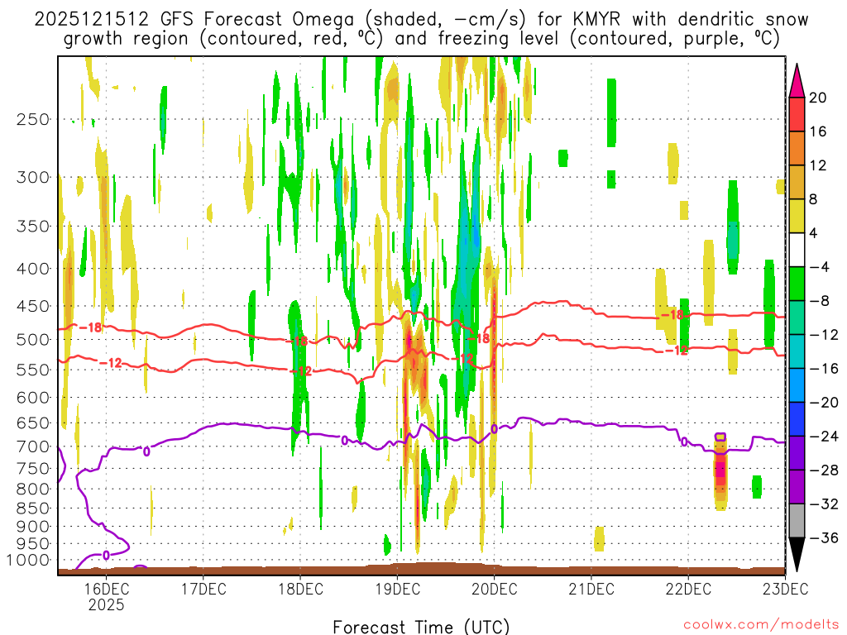This screenshot has height=635, width=847.
Task: Click the 23DEC time axis label
Action: pos(786,589)
